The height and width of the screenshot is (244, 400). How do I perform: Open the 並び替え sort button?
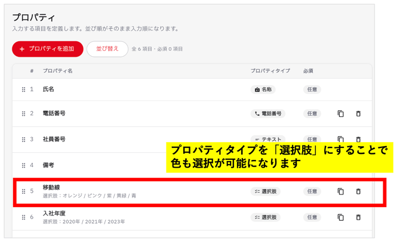click(x=107, y=49)
